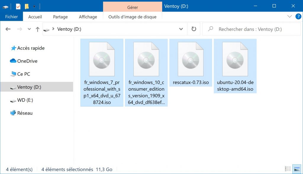
Task: Open the Help question mark icon
Action: pos(298,17)
